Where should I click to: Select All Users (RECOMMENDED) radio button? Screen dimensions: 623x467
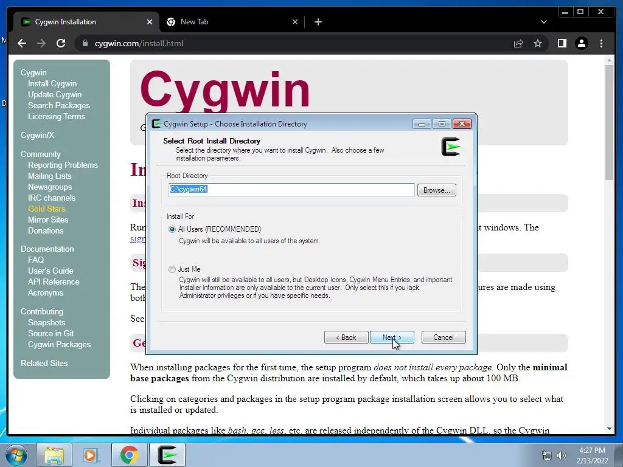click(x=172, y=229)
